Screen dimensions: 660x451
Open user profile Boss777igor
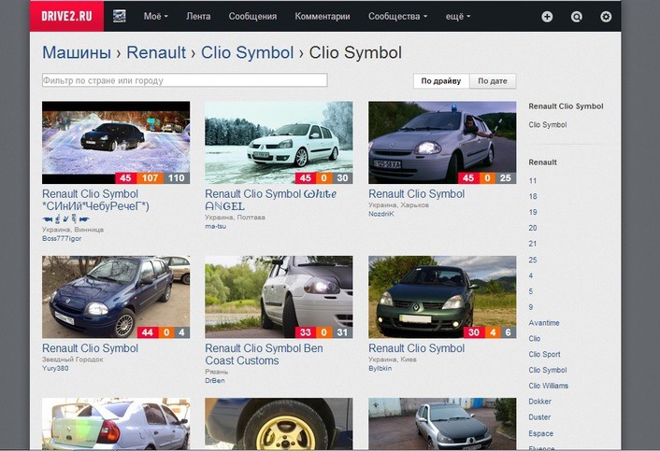(x=62, y=238)
